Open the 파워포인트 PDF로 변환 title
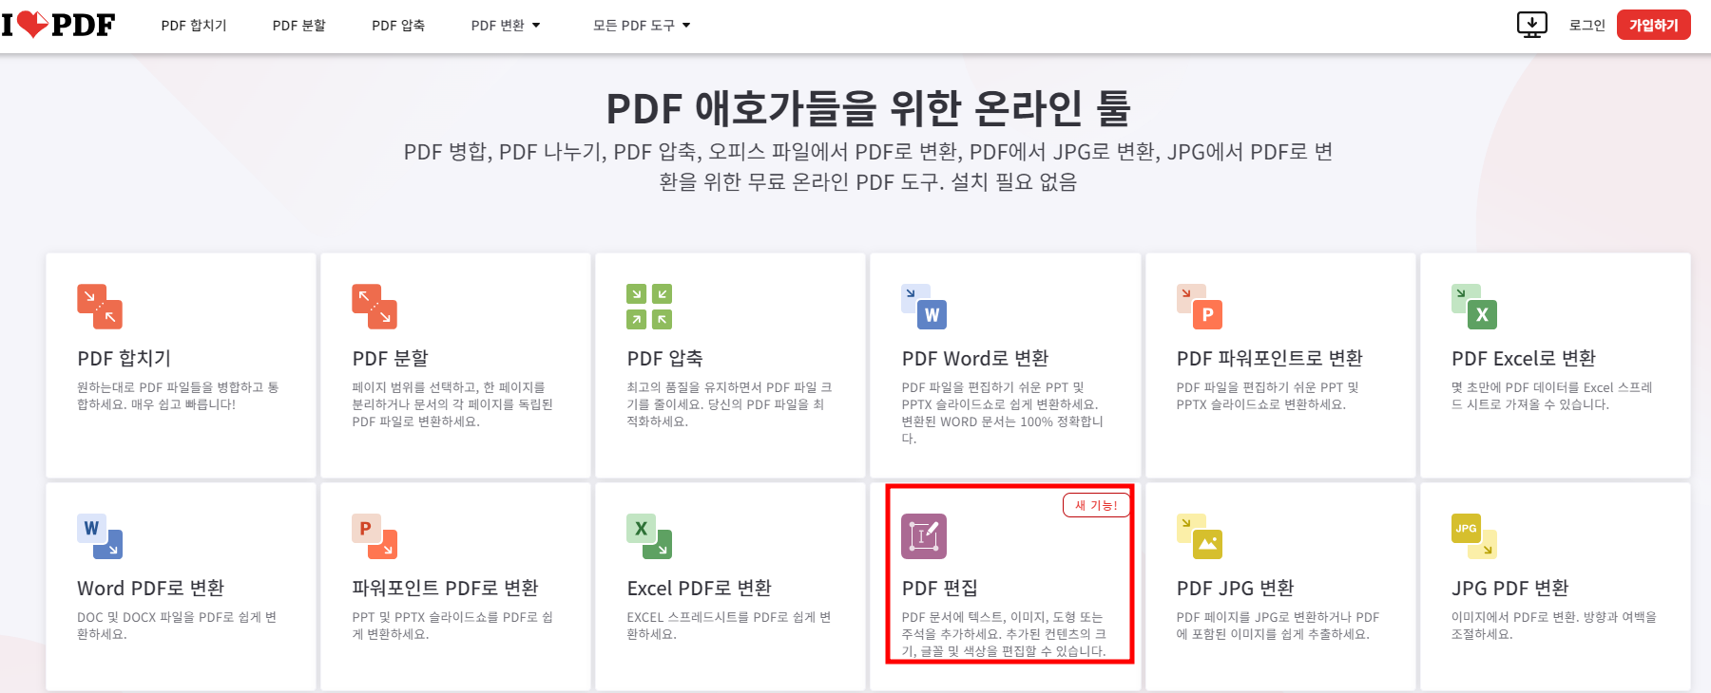 point(445,588)
